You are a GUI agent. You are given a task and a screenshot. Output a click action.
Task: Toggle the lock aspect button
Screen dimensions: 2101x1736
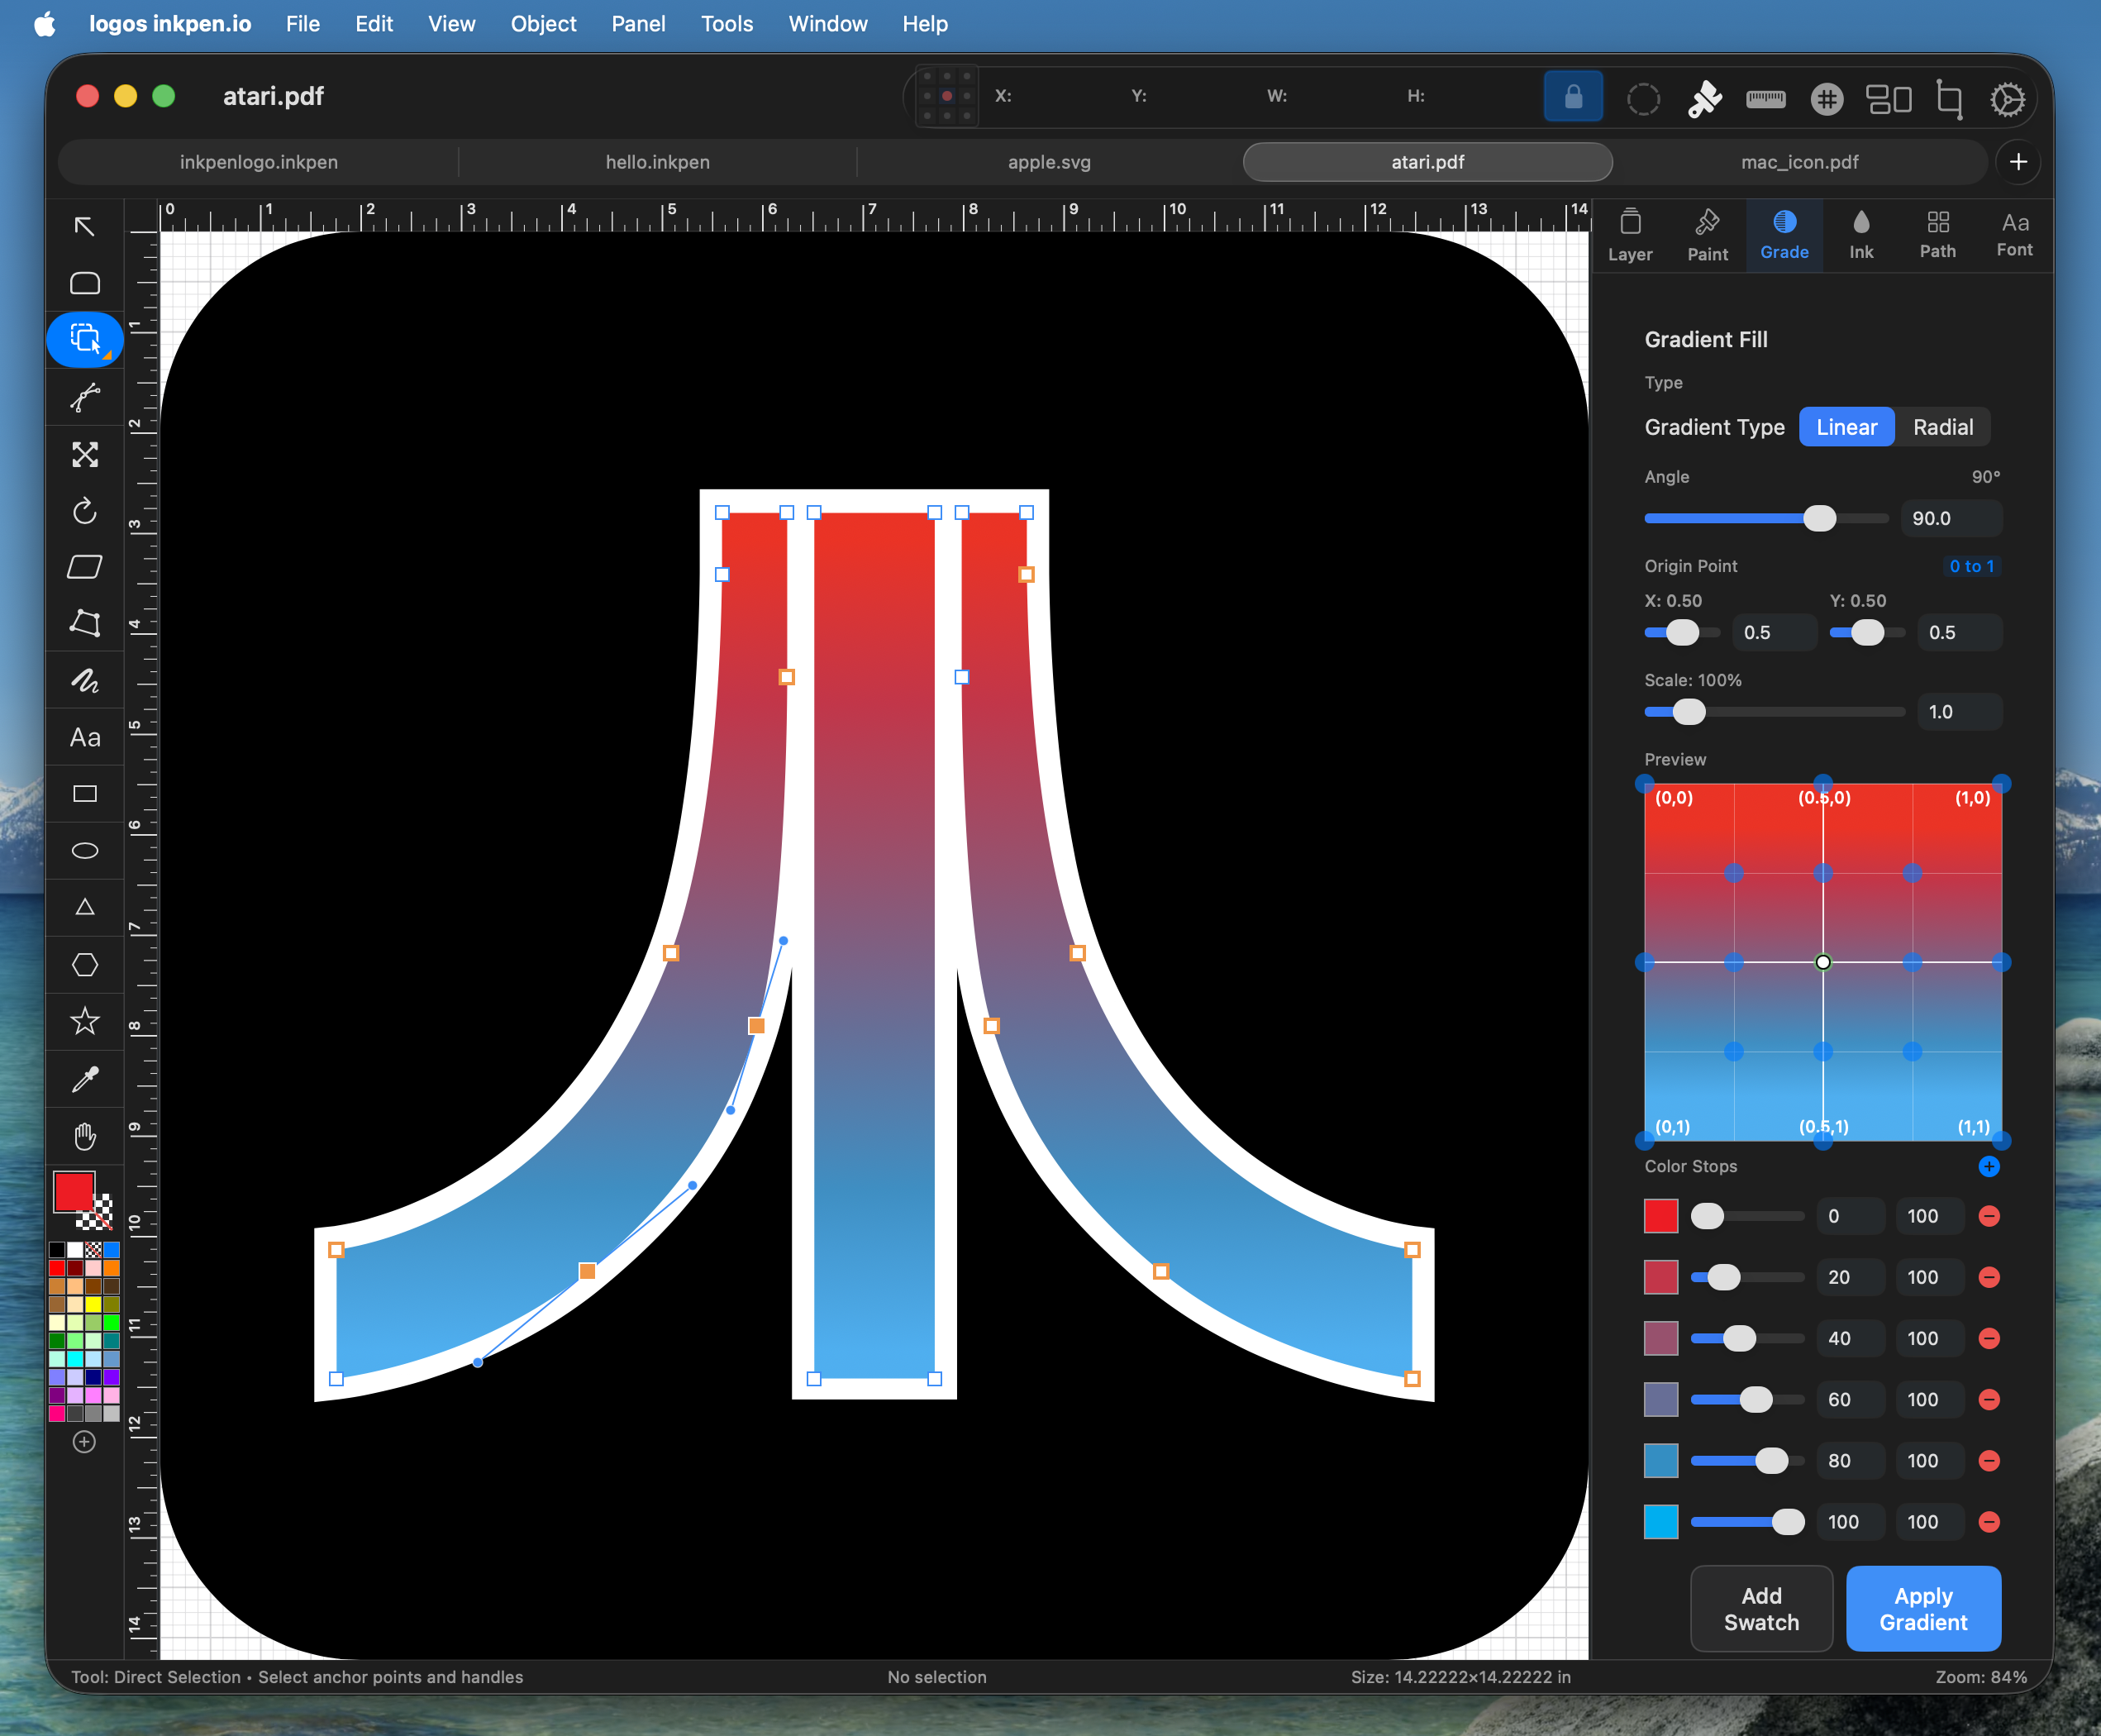[1573, 97]
